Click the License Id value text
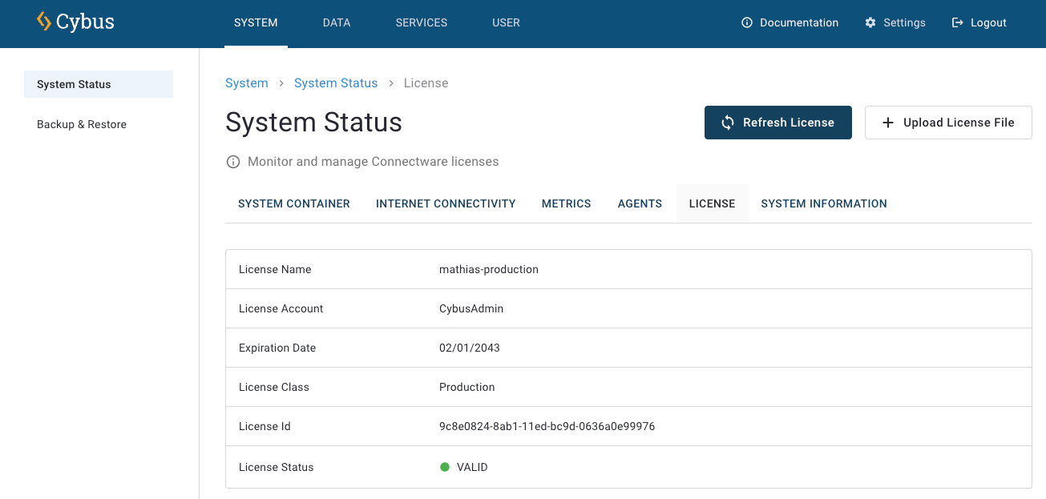Viewport: 1046px width, 499px height. click(547, 426)
